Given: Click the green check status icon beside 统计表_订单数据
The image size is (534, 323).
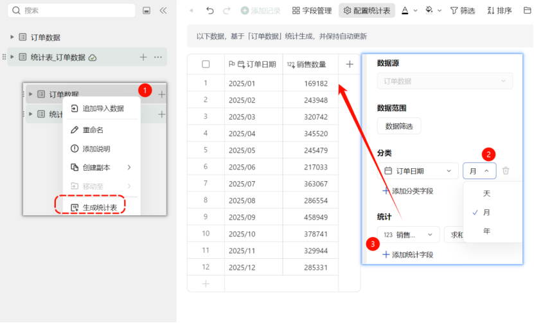Looking at the screenshot, I should 93,58.
